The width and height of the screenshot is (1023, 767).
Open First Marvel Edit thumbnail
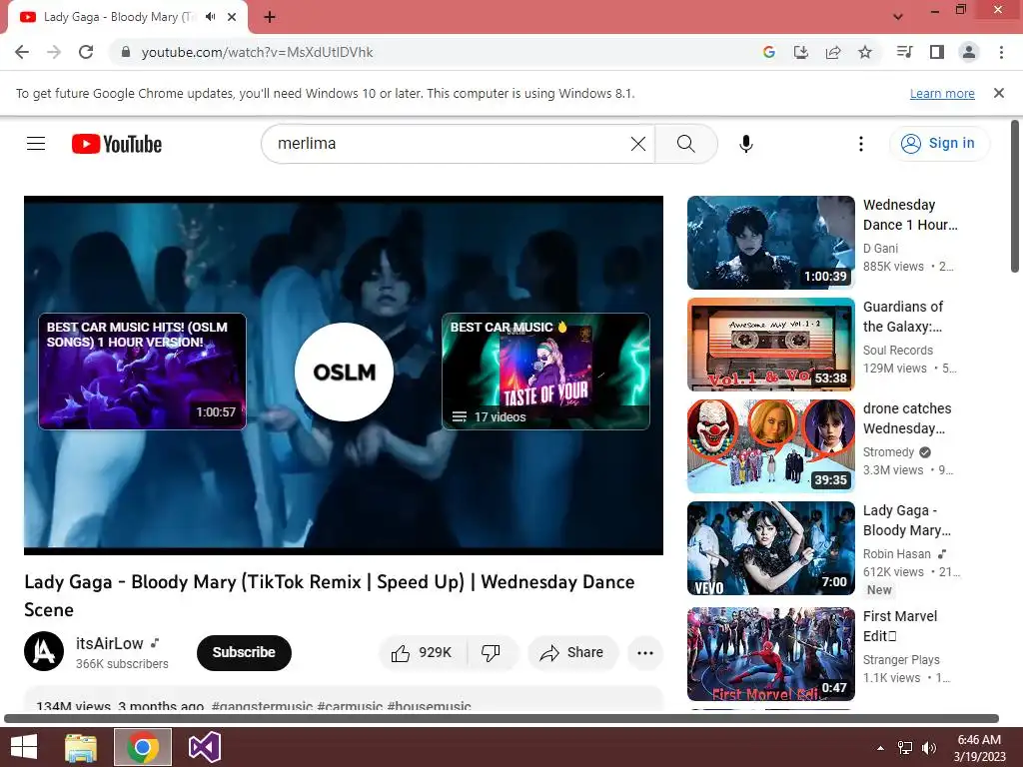pyautogui.click(x=770, y=653)
